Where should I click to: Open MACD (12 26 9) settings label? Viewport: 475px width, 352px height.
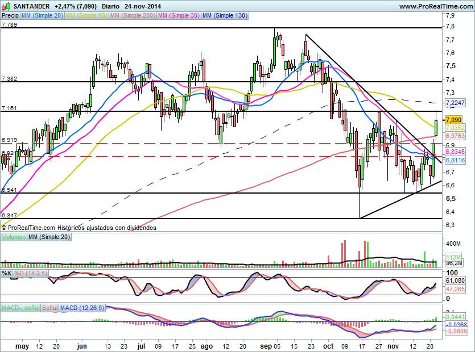[x=82, y=308]
